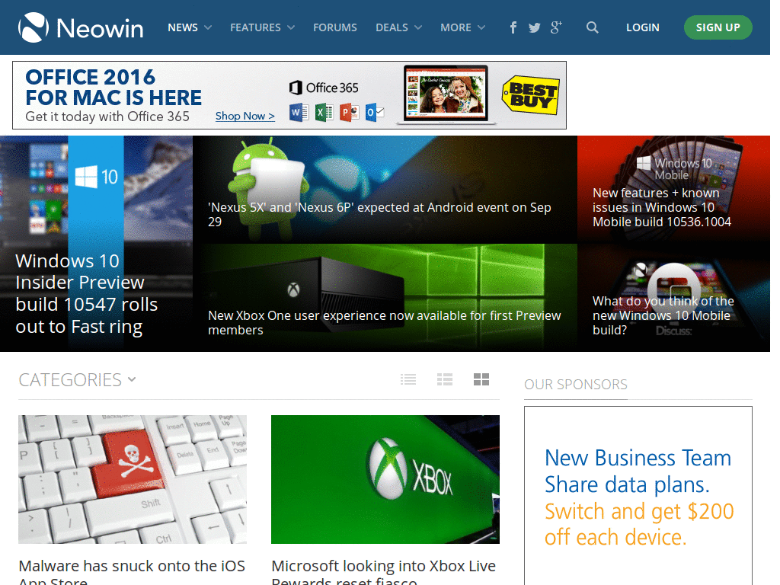Click the Excel icon in Office ad
Image resolution: width=780 pixels, height=585 pixels.
click(324, 113)
